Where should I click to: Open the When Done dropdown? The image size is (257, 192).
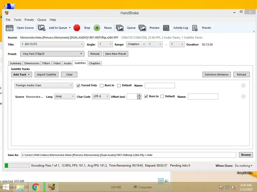(x=243, y=166)
